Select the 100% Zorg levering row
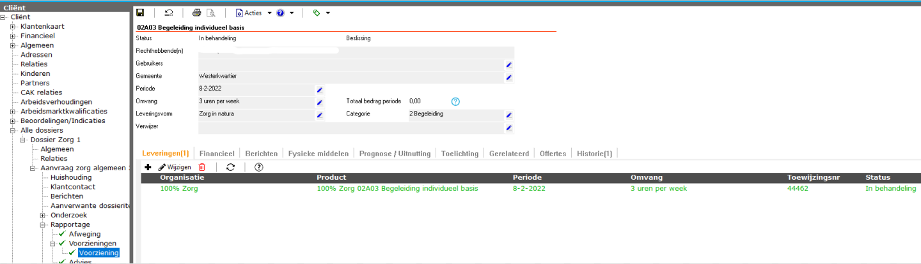Viewport: 921px width, 264px height. click(x=384, y=189)
